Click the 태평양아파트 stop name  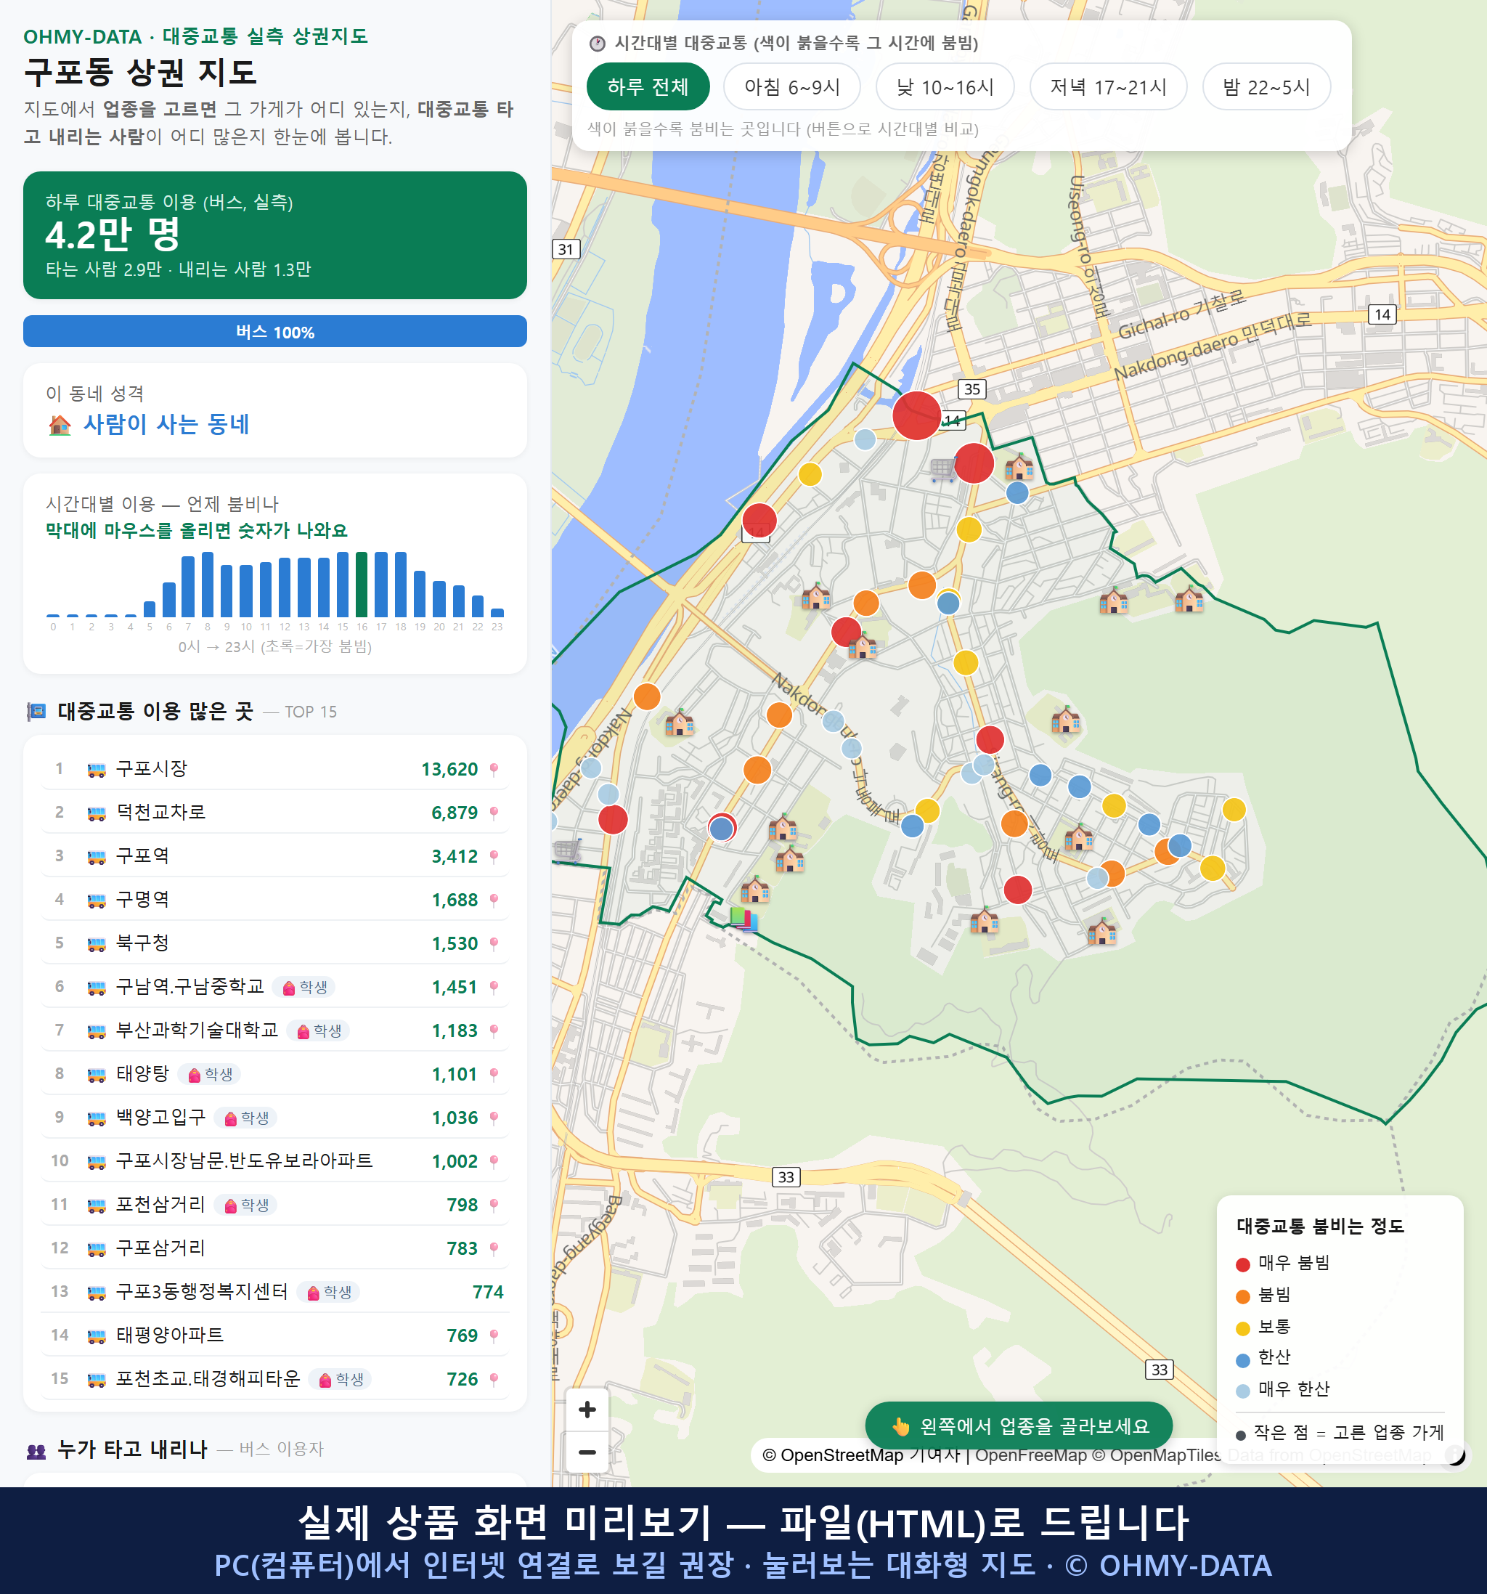[170, 1335]
